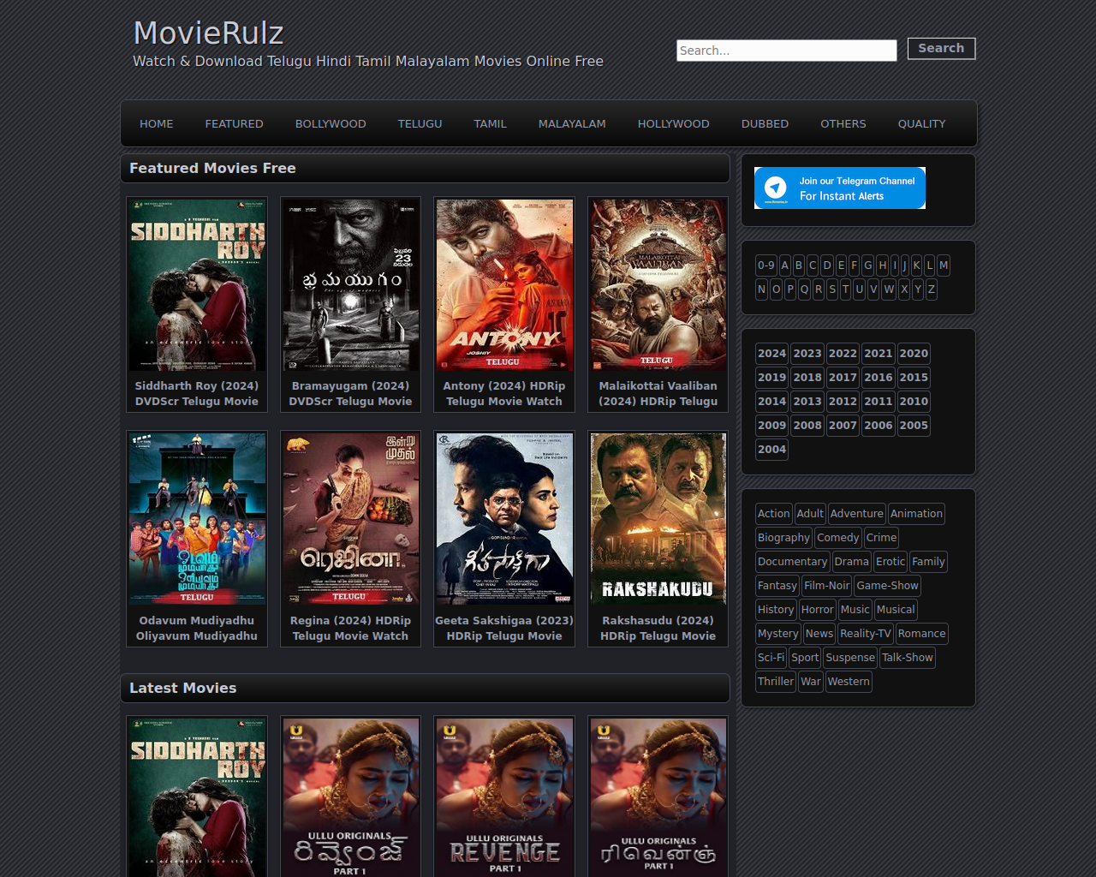Select the Adventure genre
Screen dimensions: 1096x877
click(856, 514)
